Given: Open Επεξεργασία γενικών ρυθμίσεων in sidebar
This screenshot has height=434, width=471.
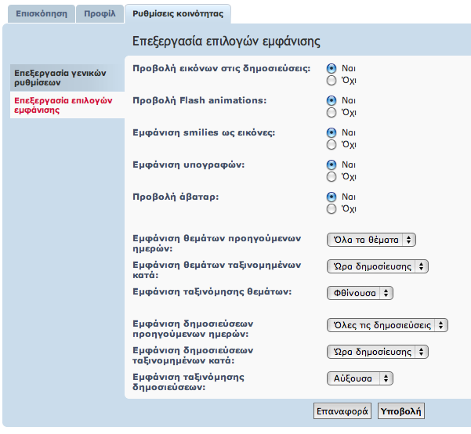Looking at the screenshot, I should pos(63,77).
